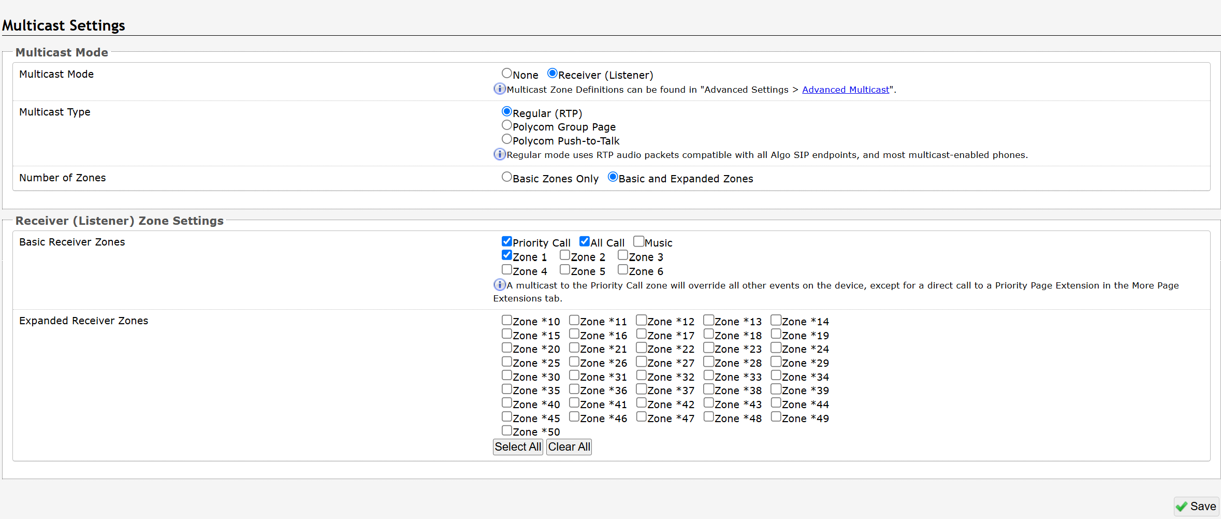Enable the Zone 6 checkbox
1221x519 pixels.
click(623, 270)
